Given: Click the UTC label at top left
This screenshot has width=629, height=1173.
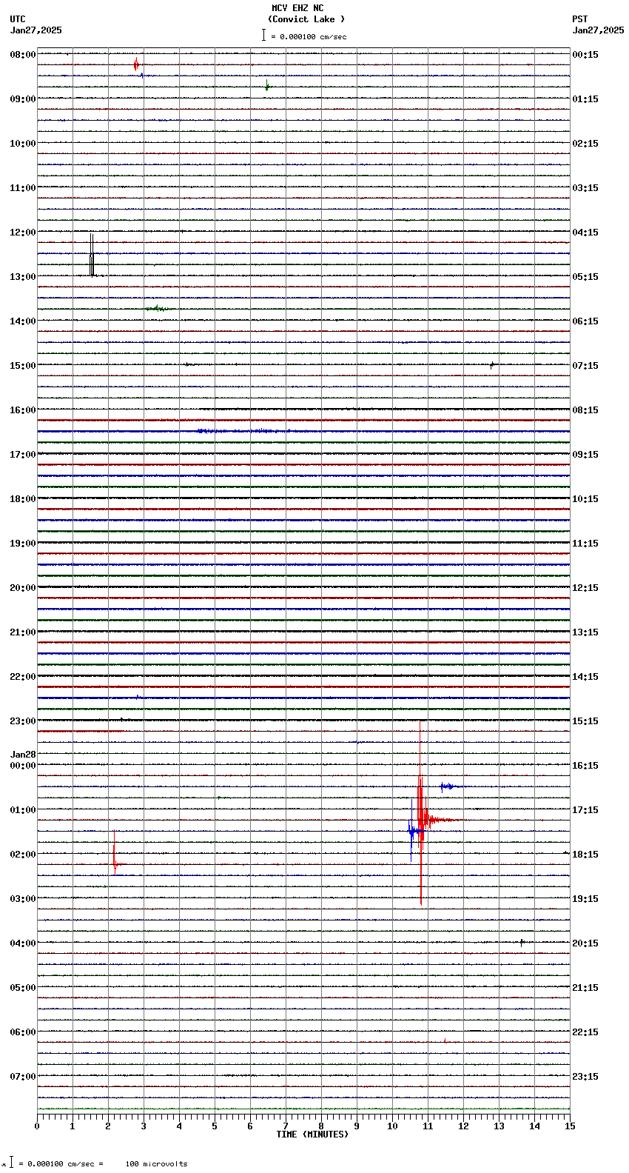Looking at the screenshot, I should (18, 19).
